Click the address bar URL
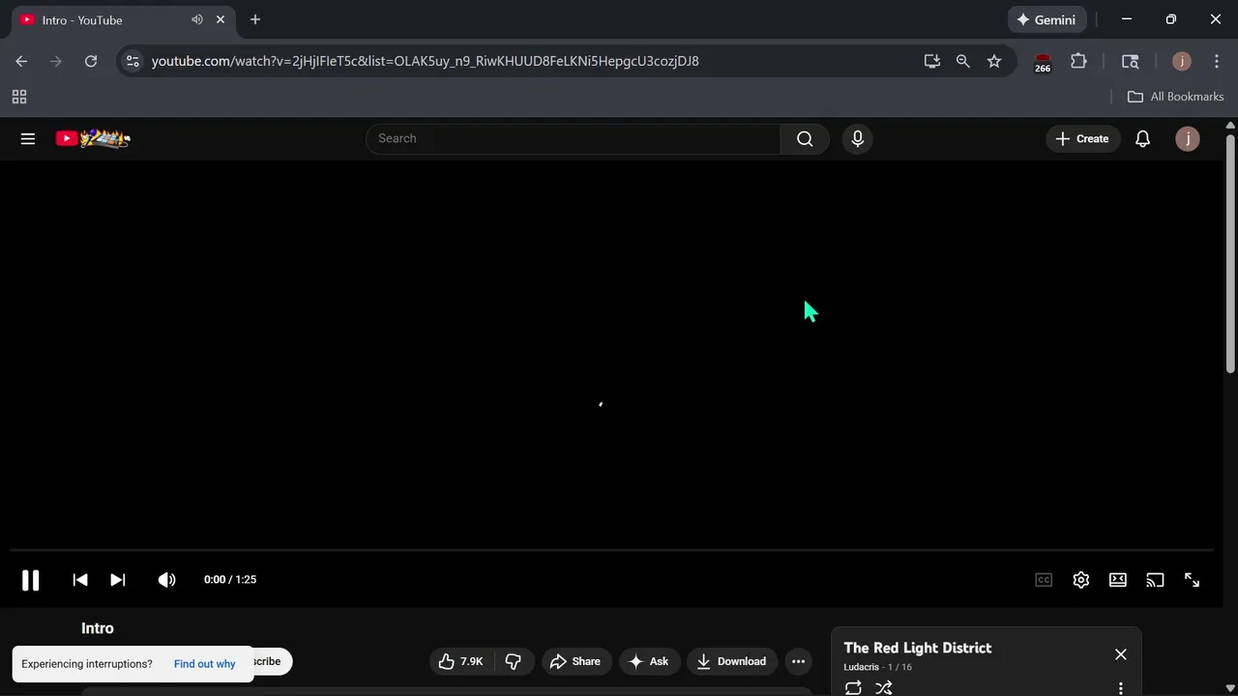Screen dimensions: 1238x696 tap(426, 61)
